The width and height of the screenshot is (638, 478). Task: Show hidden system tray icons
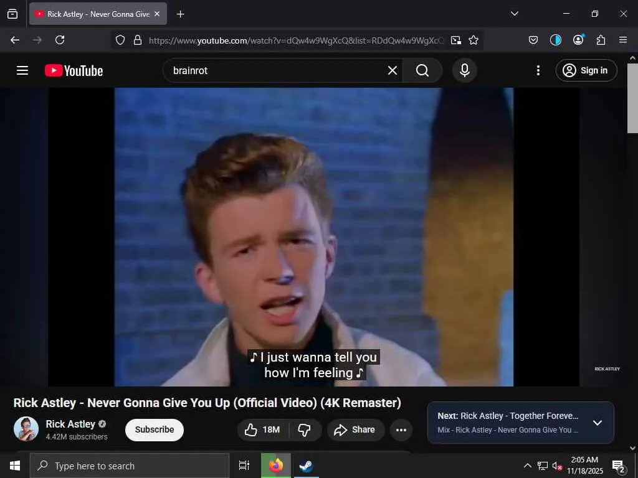[x=527, y=466]
